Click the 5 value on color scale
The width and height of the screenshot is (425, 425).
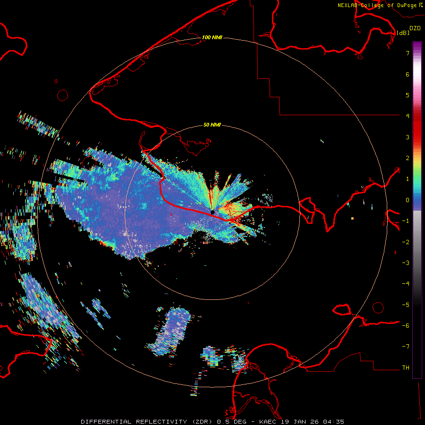(408, 95)
